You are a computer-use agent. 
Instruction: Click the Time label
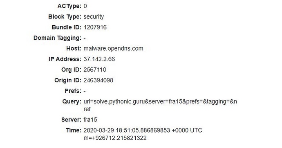coord(74,130)
